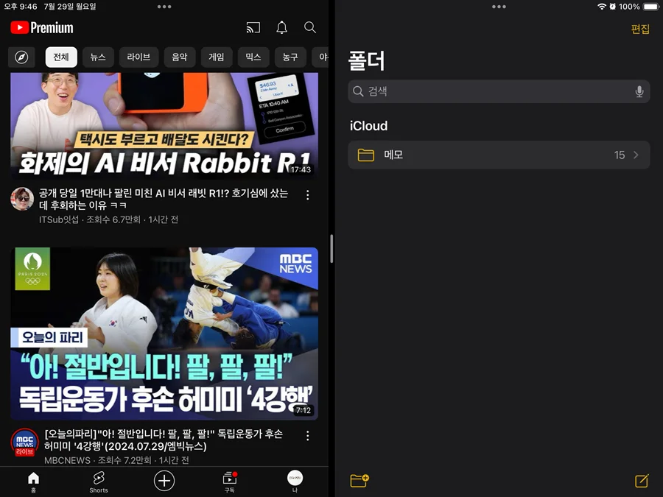Enable the 라이브 category filter
Screen dimensions: 663x497
[x=138, y=57]
